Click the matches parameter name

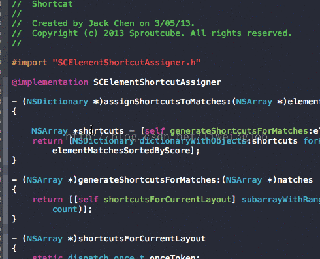point(295,180)
